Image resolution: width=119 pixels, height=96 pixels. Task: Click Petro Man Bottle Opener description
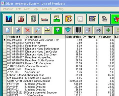pyautogui.click(x=45, y=60)
